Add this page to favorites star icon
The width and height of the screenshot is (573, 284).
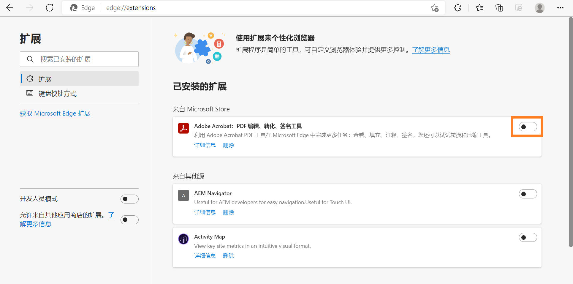point(435,8)
